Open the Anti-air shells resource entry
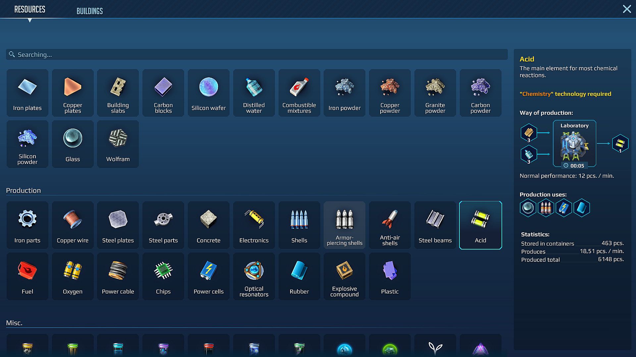Viewport: 636px width, 357px height. coord(390,225)
